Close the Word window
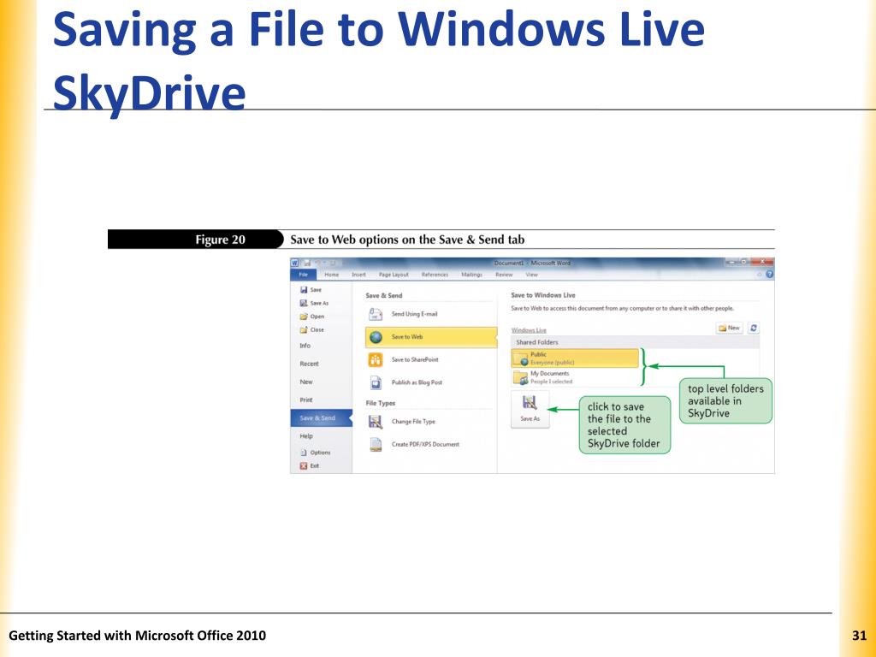The height and width of the screenshot is (657, 876). tap(762, 262)
